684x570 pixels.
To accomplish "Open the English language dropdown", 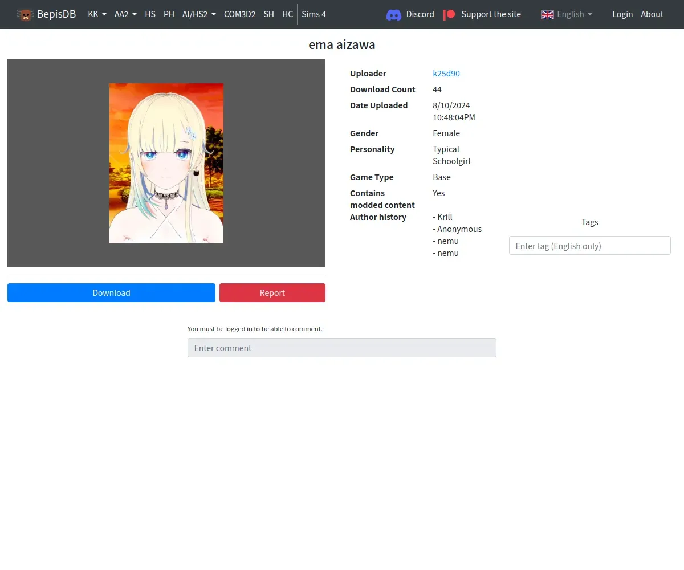I will pos(567,14).
